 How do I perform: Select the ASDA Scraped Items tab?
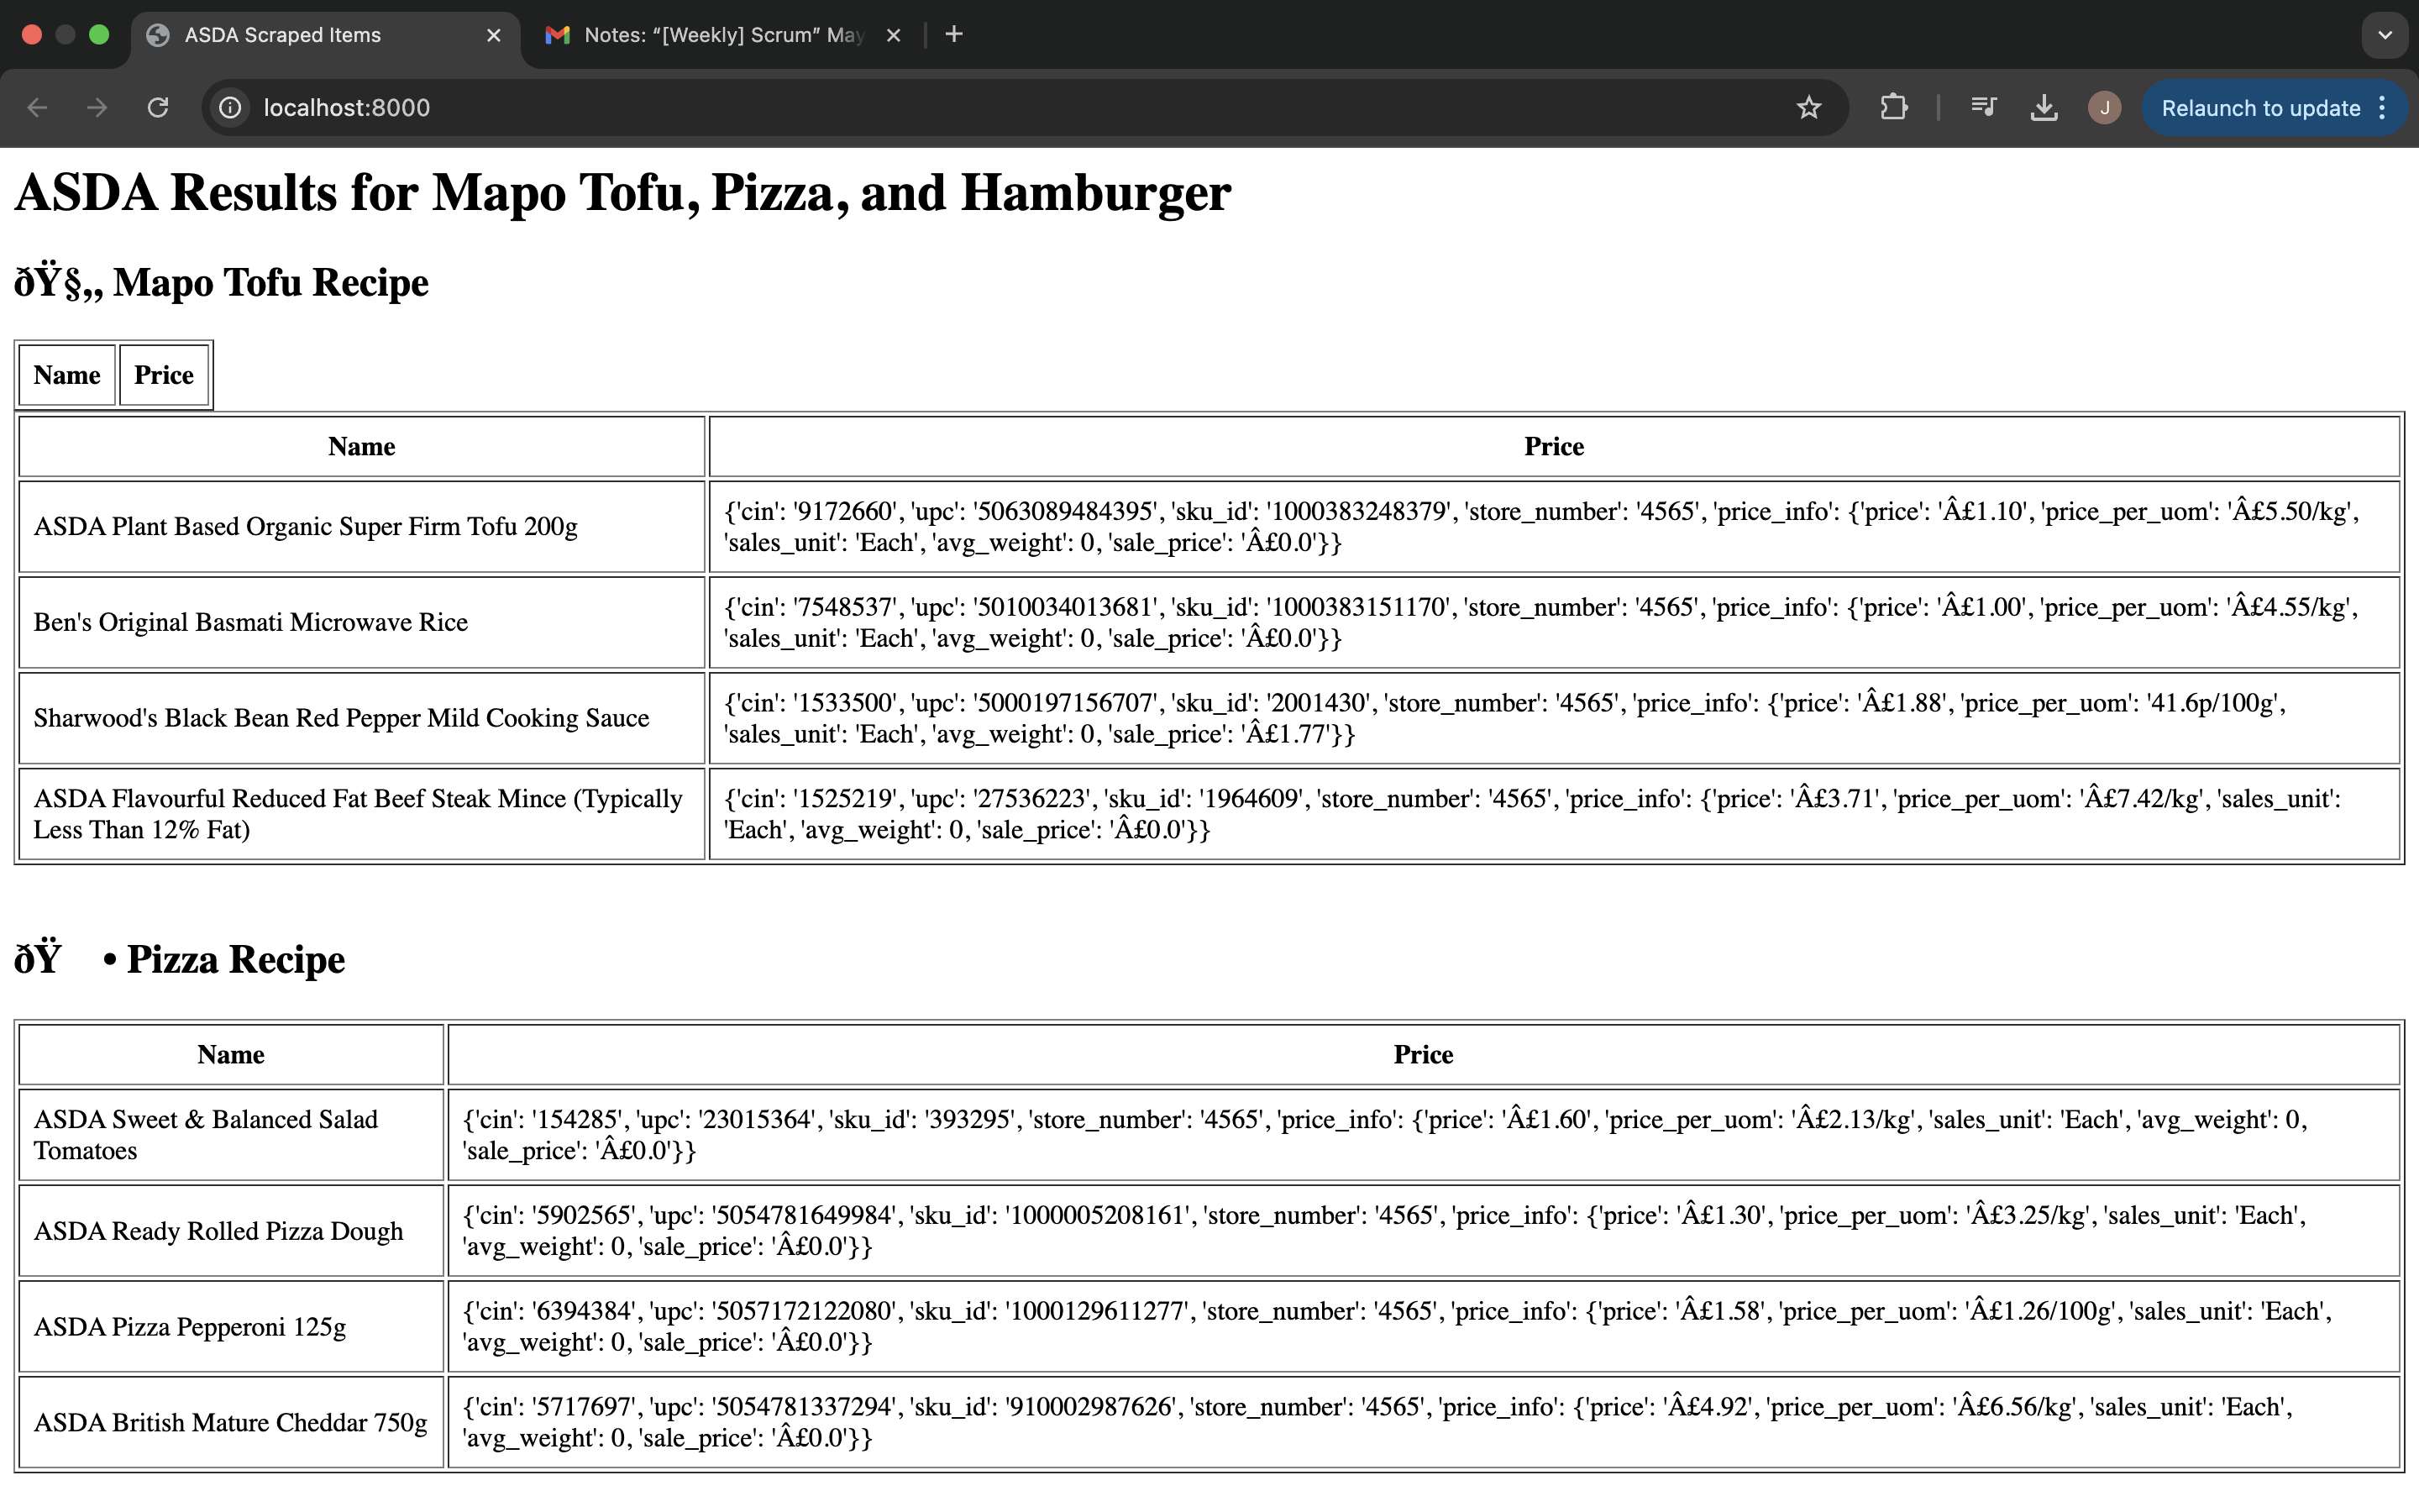pos(282,35)
